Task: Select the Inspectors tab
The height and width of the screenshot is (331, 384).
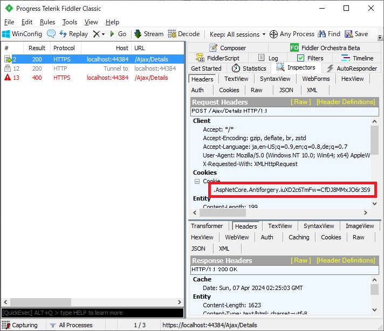Action: (296, 67)
